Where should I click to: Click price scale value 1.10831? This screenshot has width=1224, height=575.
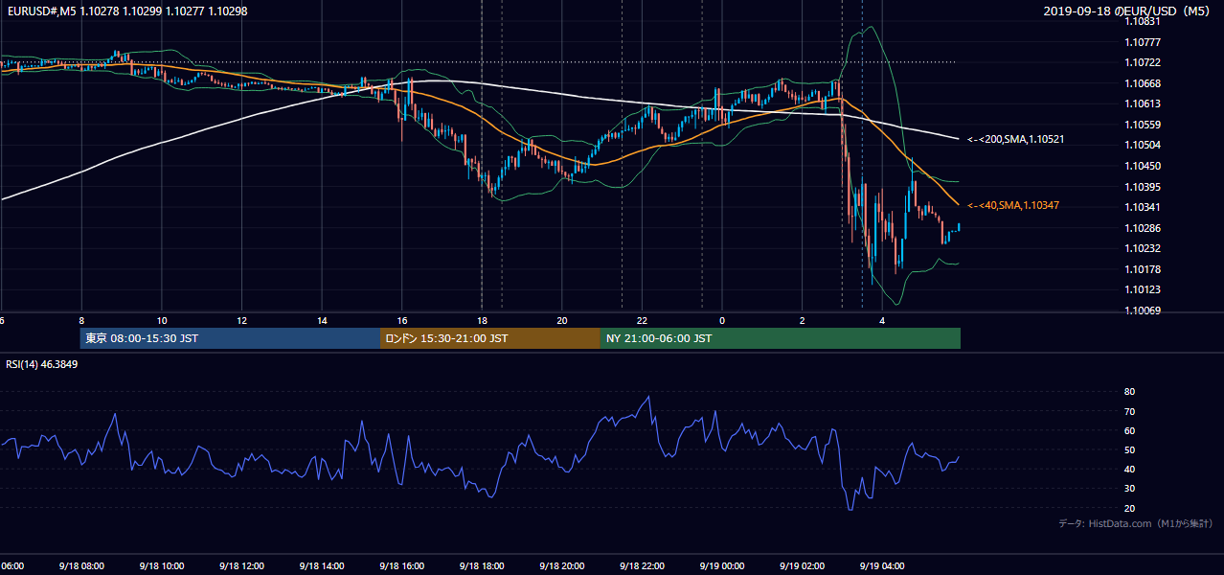(1145, 21)
